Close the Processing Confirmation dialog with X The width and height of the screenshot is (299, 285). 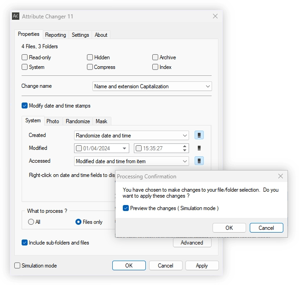pyautogui.click(x=280, y=176)
